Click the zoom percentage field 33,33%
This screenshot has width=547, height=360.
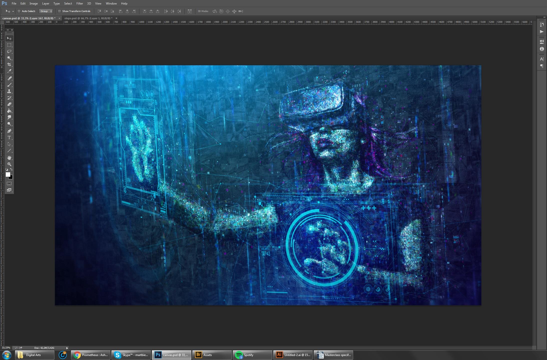tap(6, 348)
